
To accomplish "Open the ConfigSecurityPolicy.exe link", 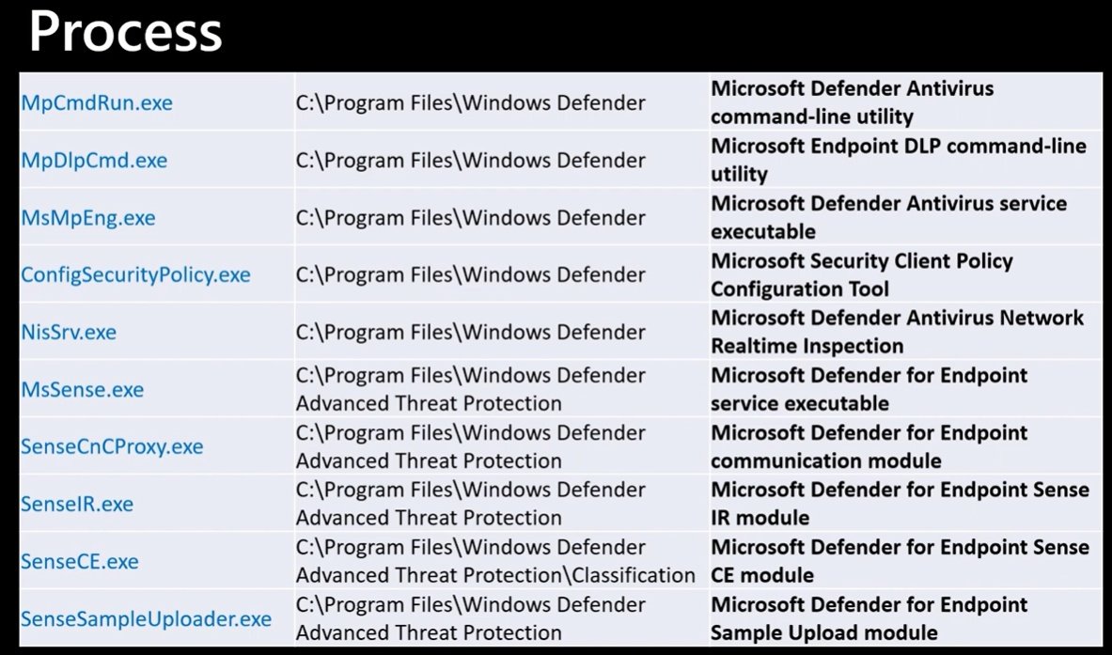I will [x=135, y=275].
